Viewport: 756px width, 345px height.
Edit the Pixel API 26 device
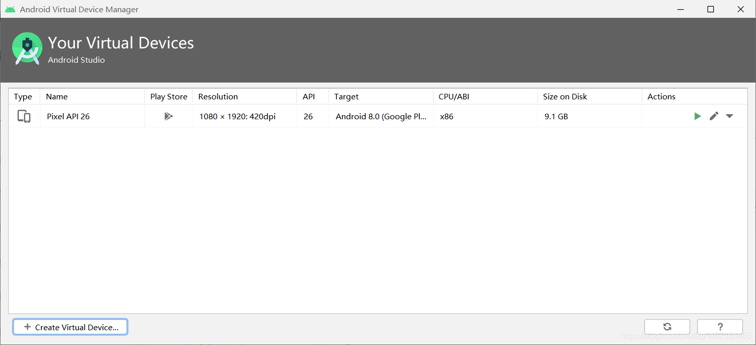[714, 116]
